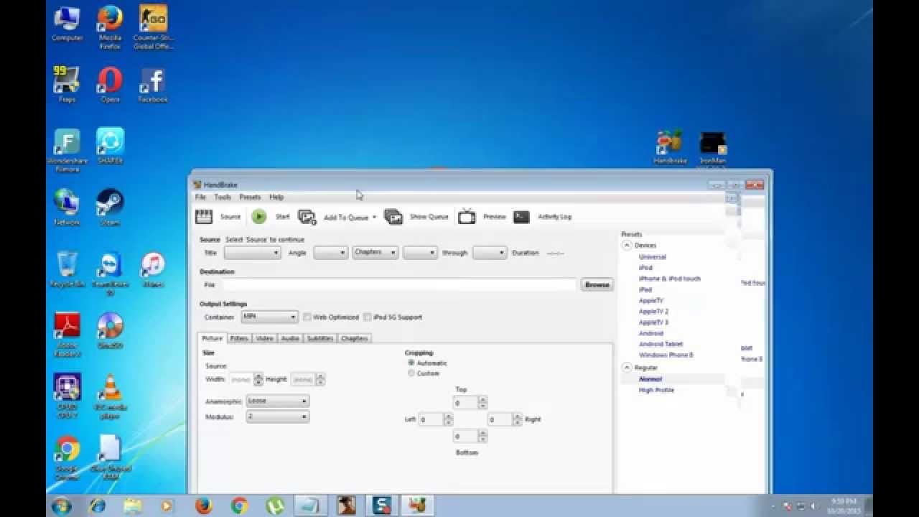Select the TeamViewer desktop icon

coord(110,273)
